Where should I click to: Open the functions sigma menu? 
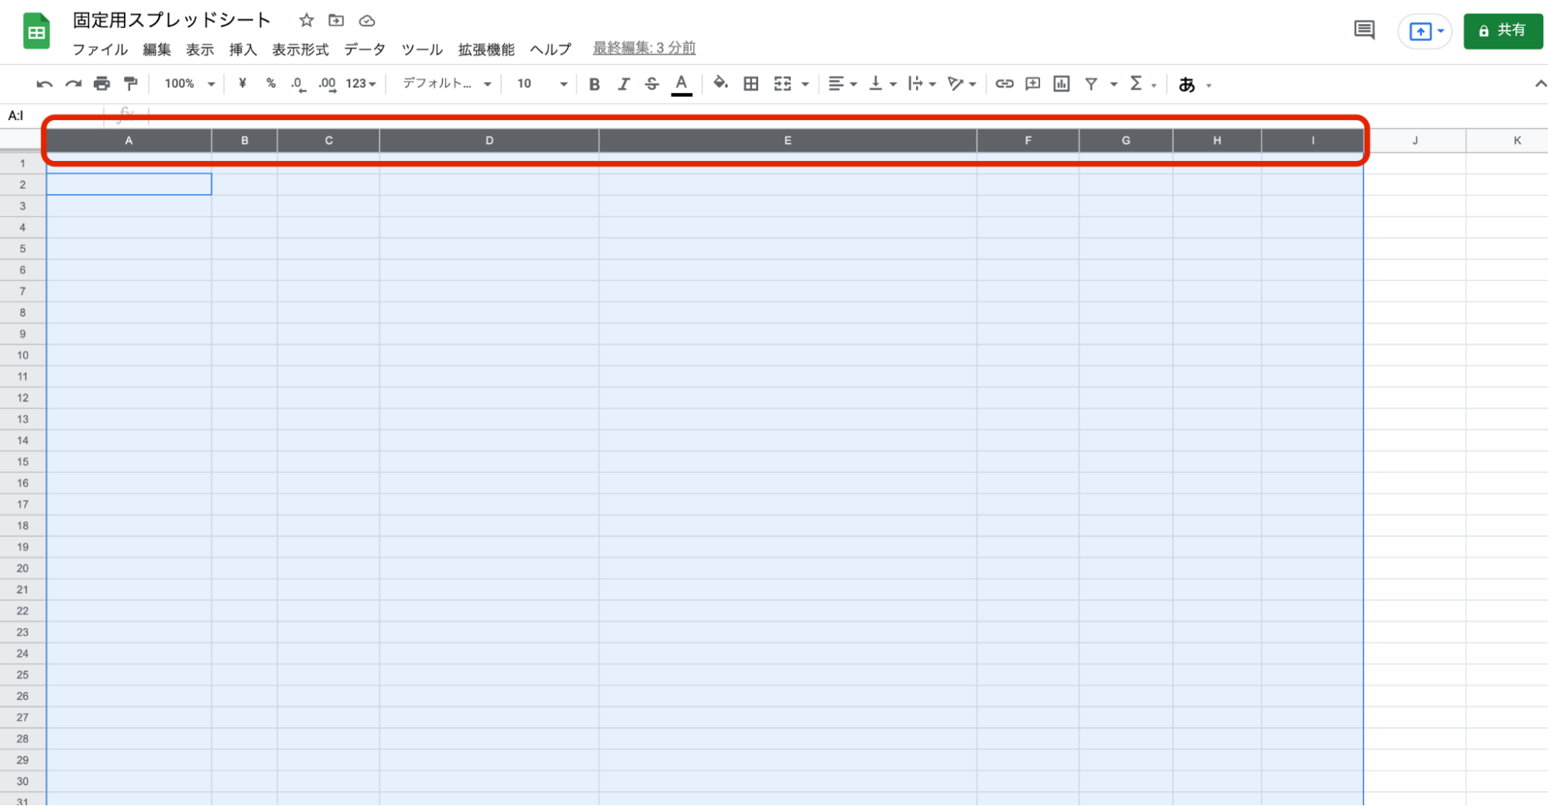[1142, 84]
